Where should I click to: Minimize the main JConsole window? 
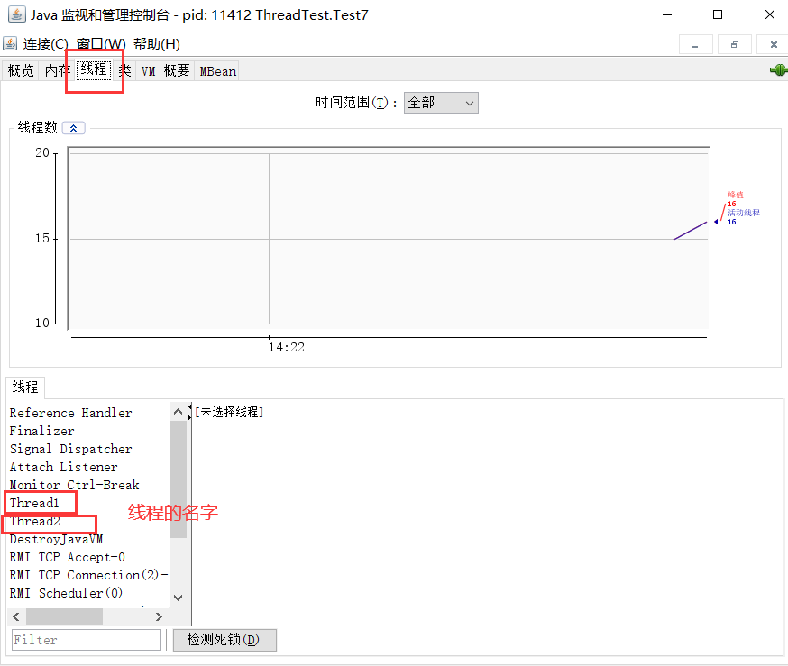coord(667,15)
